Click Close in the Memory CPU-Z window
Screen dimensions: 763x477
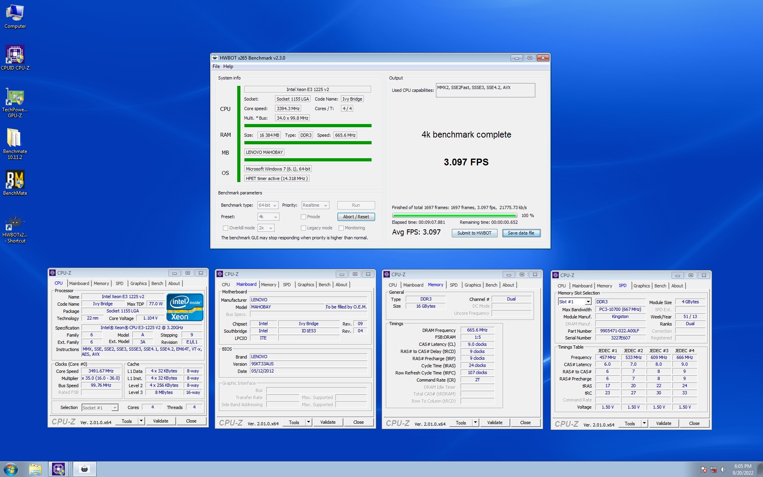[x=525, y=423]
